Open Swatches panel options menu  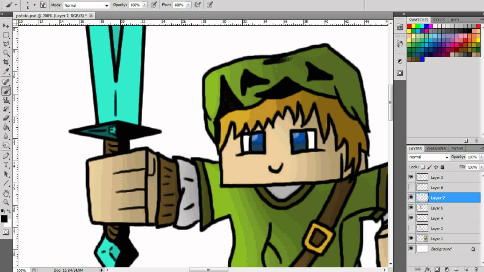[482, 20]
